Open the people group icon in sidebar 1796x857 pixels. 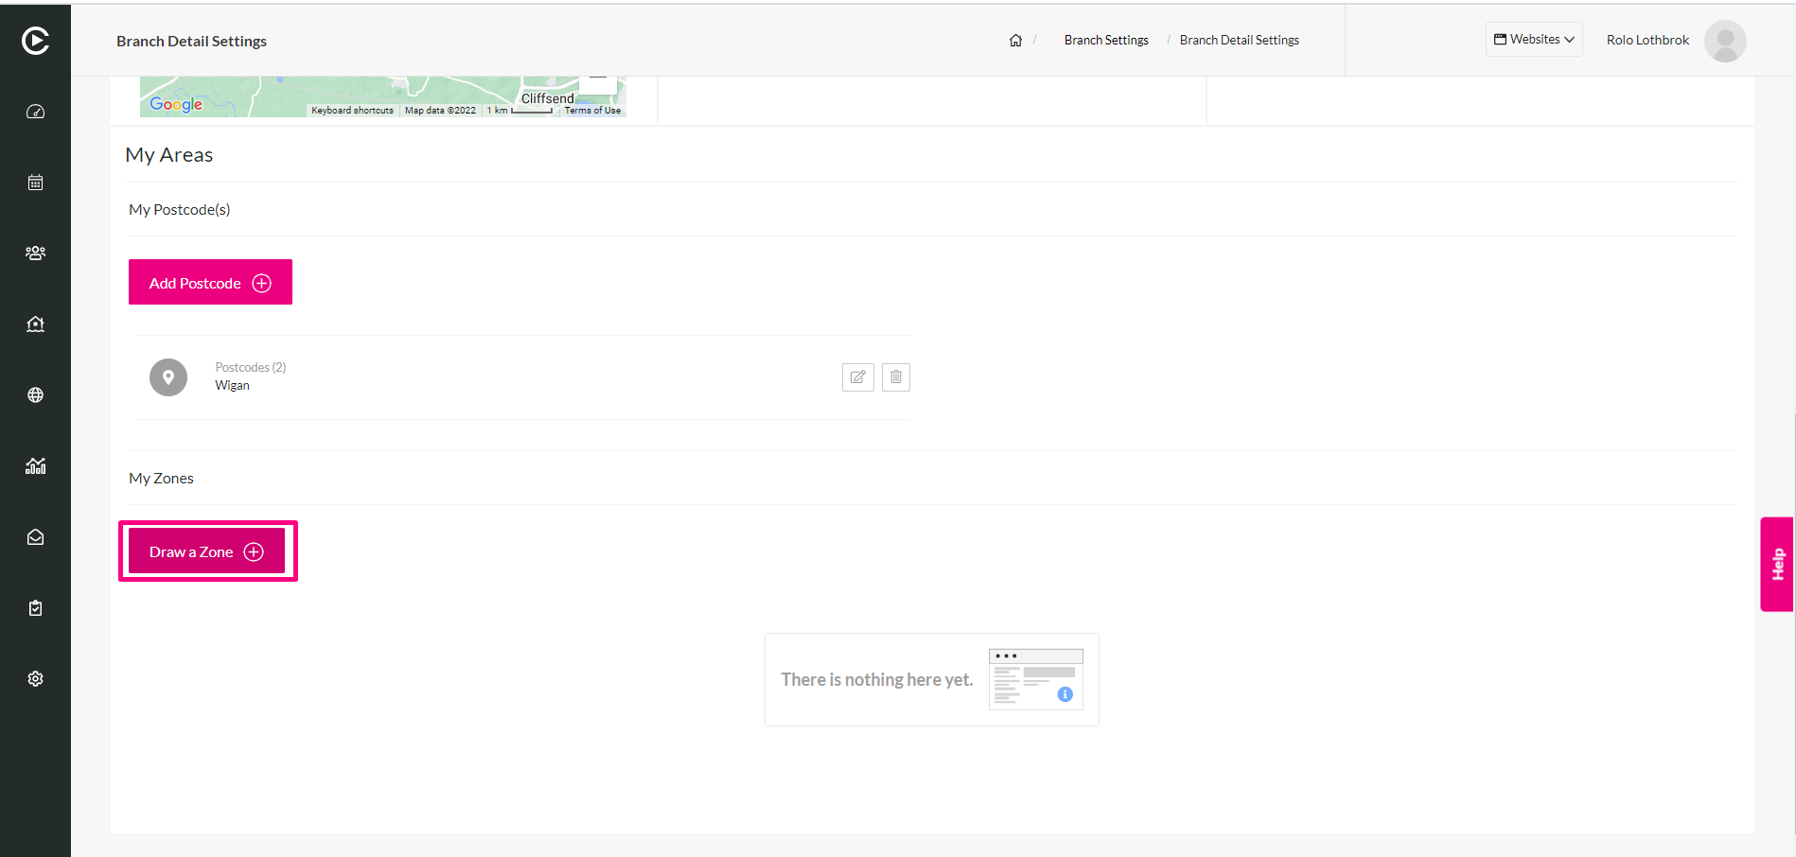35,254
